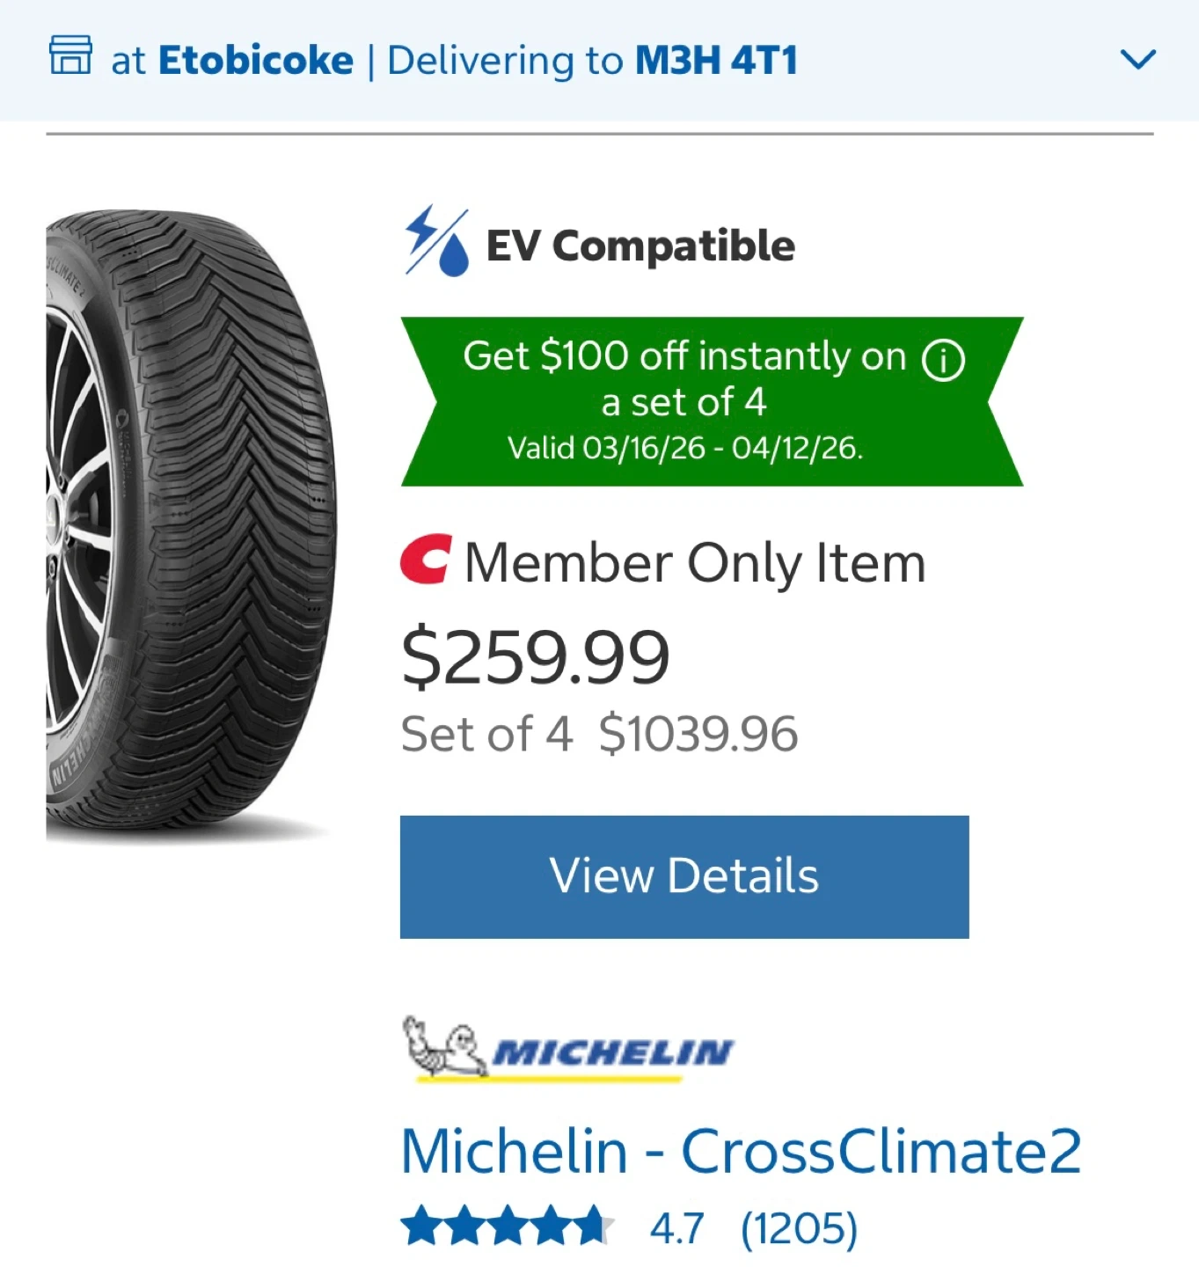Tap the M3H 4T1 postal code
1199x1267 pixels.
coord(716,61)
